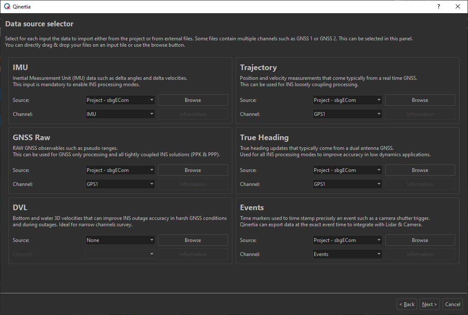This screenshot has width=468, height=315.
Task: Browse for a Trajectory file
Action: (420, 100)
